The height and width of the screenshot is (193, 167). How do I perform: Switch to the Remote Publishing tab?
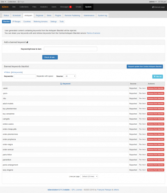pyautogui.click(x=72, y=16)
